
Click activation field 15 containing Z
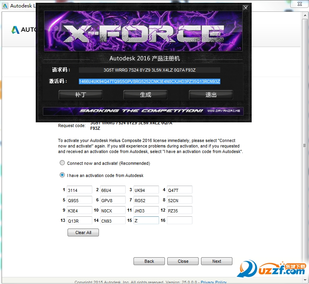click(146, 220)
